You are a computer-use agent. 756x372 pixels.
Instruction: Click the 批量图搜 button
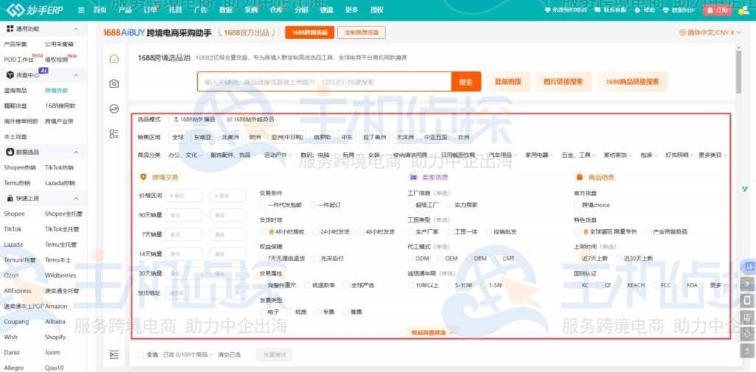coord(508,82)
